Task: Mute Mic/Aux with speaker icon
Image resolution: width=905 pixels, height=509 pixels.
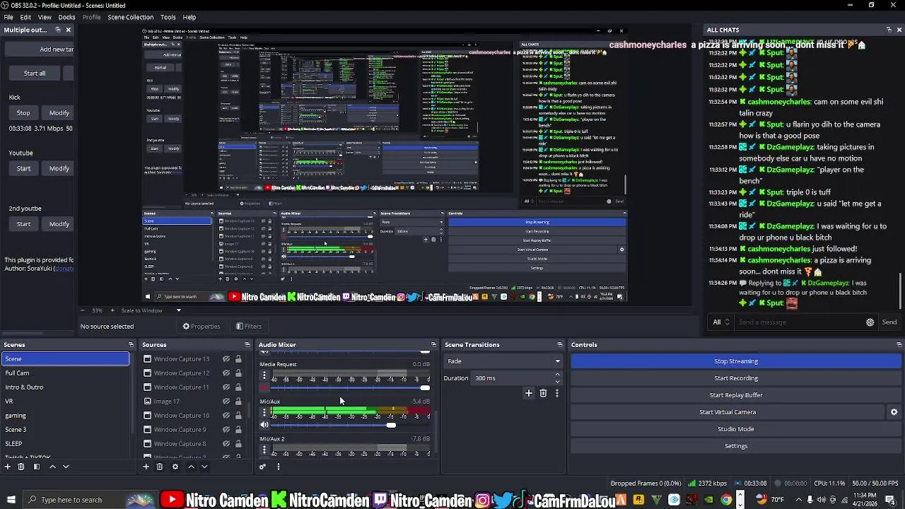Action: click(x=264, y=425)
